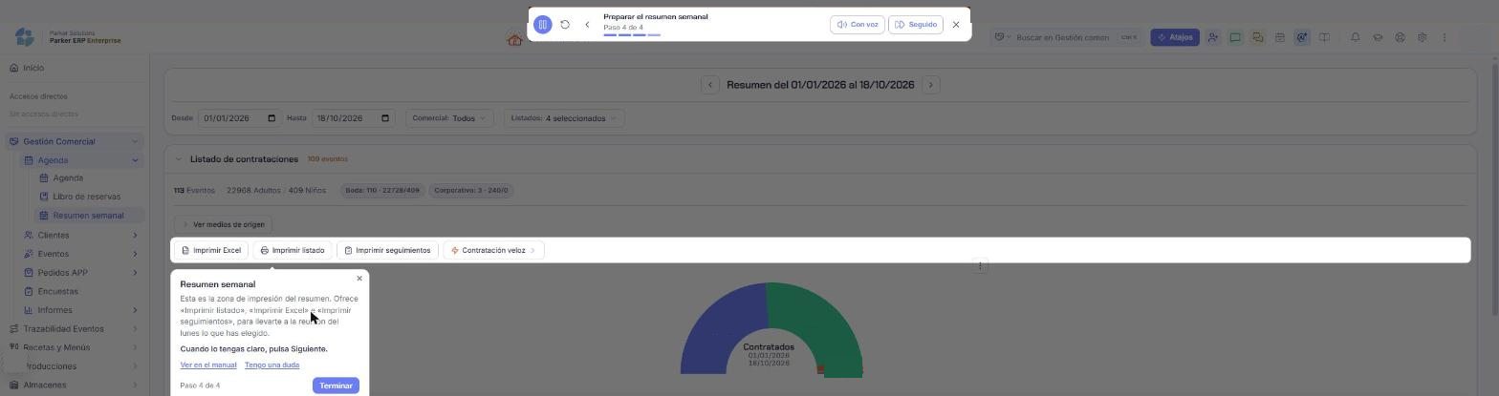
Task: Click the Hasta date field 18/10/2026
Action: pyautogui.click(x=353, y=118)
